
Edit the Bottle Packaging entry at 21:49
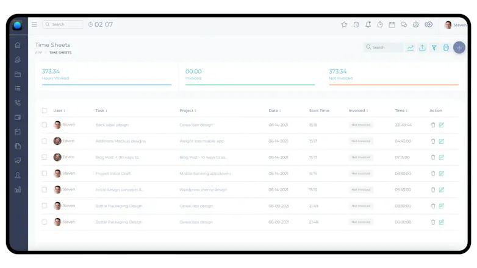pos(442,206)
